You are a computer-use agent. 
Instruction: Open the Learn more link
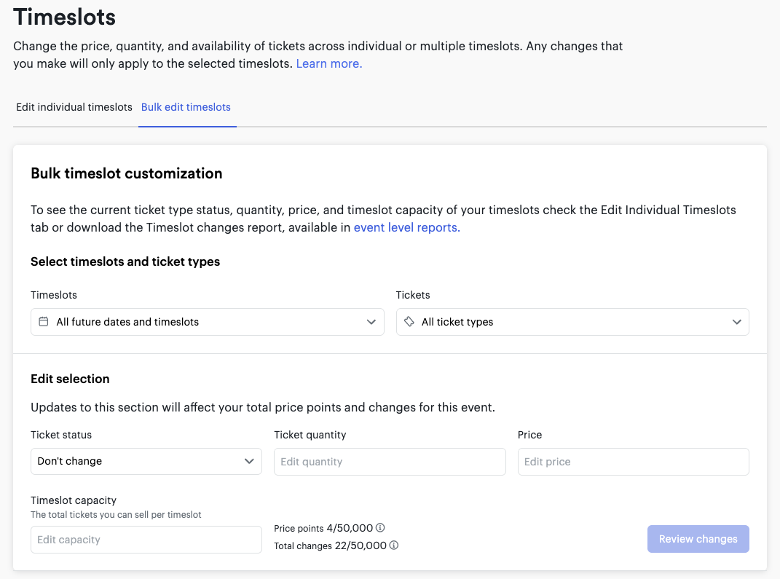[x=328, y=63]
